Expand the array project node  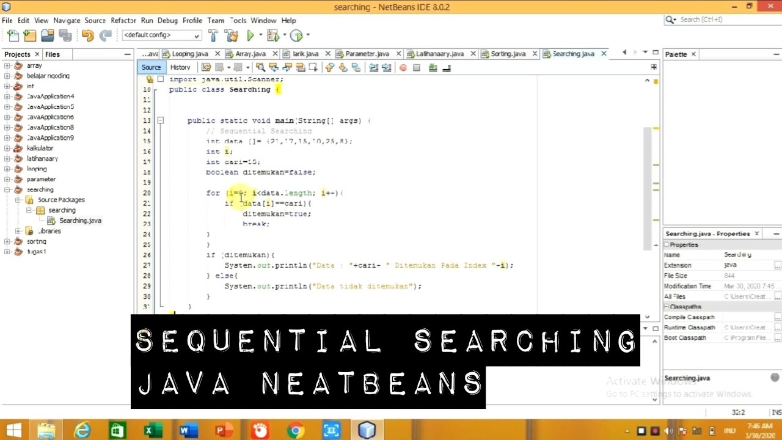tap(7, 65)
